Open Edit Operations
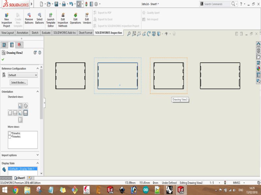The image size is (261, 195). tap(75, 19)
